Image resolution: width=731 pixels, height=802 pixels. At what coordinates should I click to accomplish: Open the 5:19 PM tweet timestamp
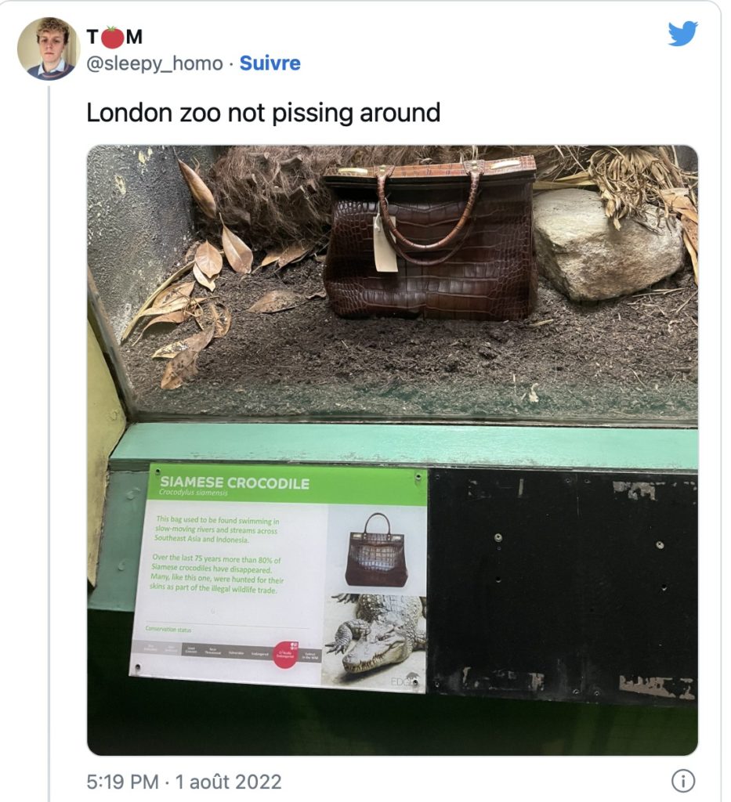123,782
